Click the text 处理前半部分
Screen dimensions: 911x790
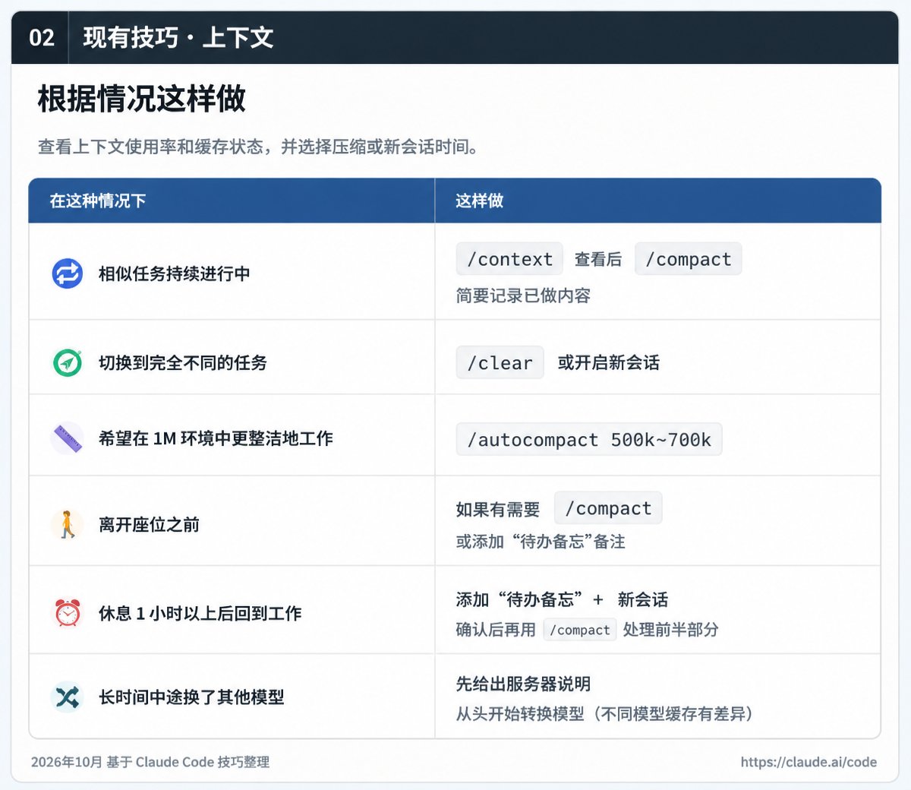point(671,630)
